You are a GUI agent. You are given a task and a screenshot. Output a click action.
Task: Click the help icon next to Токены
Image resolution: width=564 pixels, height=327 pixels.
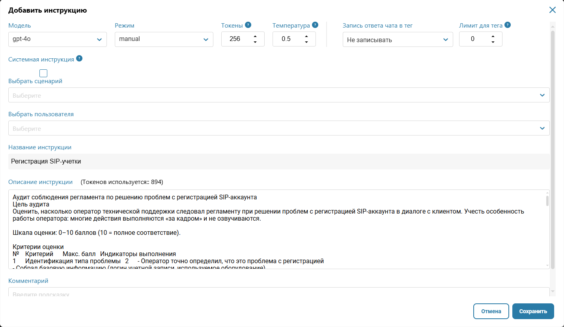click(x=248, y=25)
